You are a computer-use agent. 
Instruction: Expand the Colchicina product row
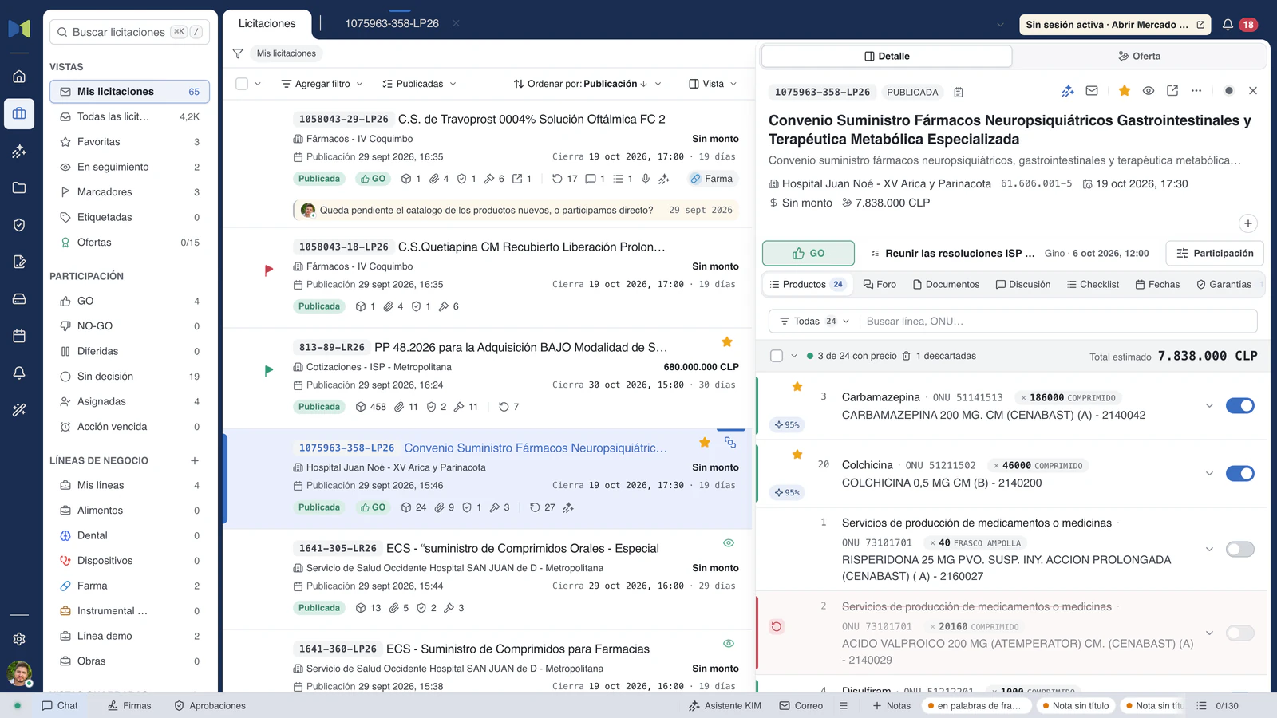[1209, 473]
